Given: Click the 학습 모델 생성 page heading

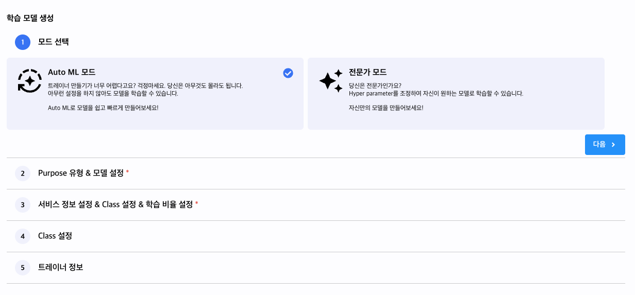Looking at the screenshot, I should pyautogui.click(x=30, y=18).
